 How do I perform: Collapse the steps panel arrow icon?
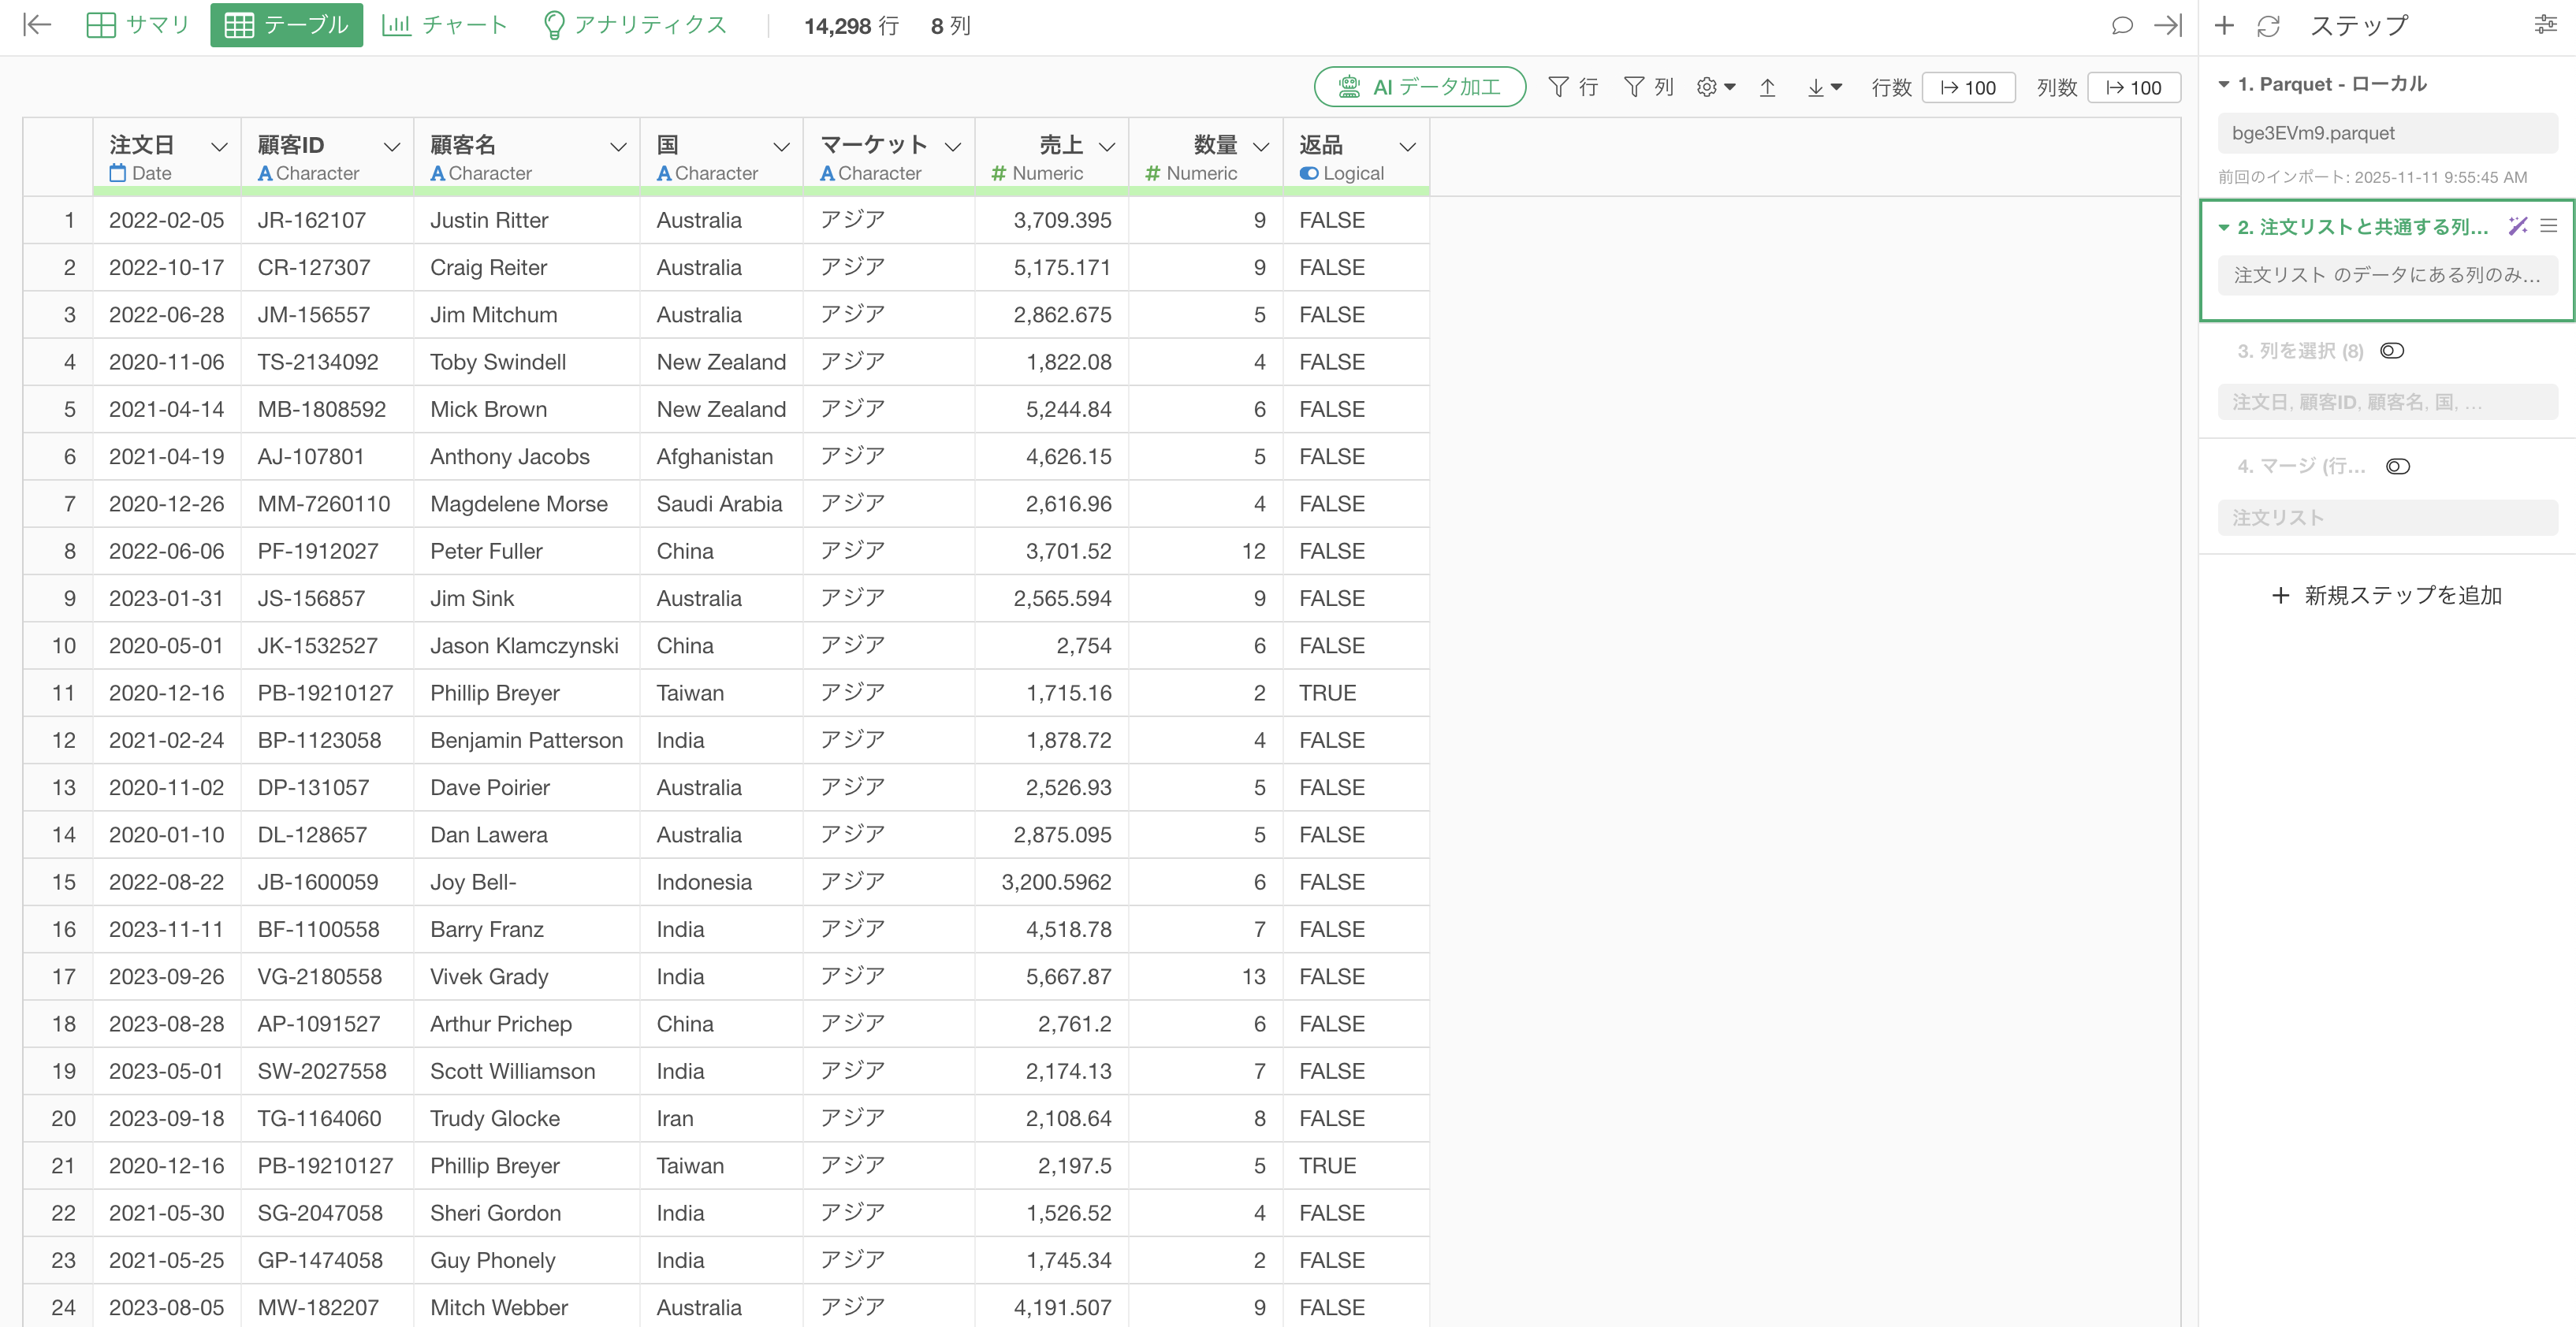[2167, 26]
